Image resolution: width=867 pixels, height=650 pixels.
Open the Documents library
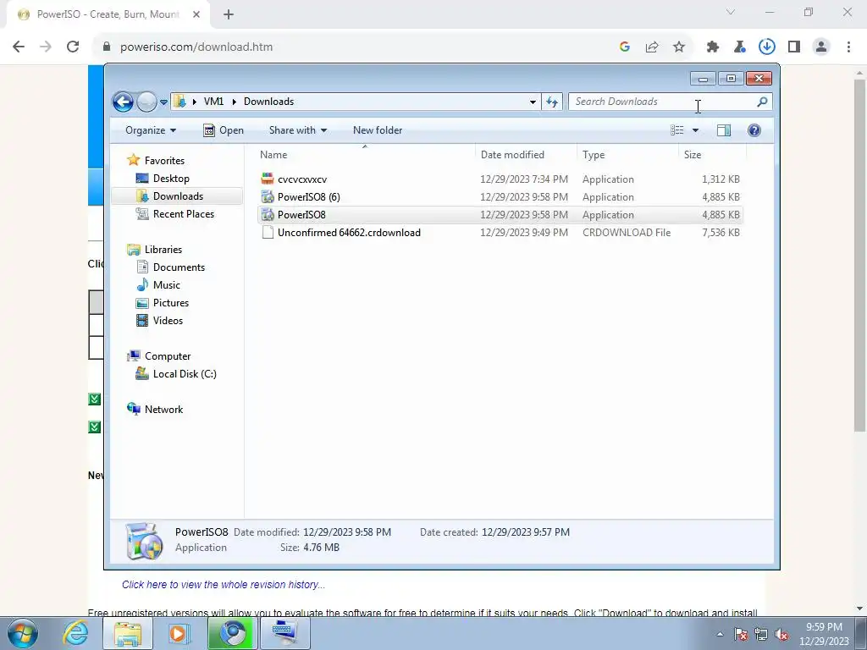click(170, 267)
